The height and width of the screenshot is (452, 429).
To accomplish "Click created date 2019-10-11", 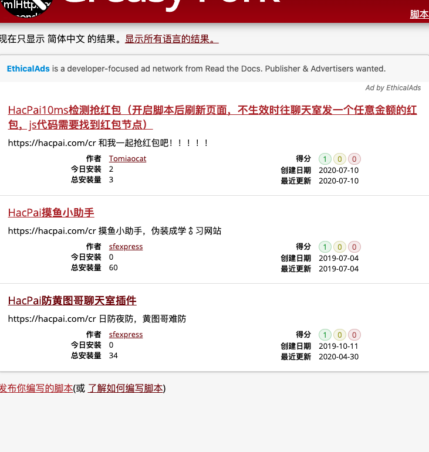I will [x=339, y=346].
